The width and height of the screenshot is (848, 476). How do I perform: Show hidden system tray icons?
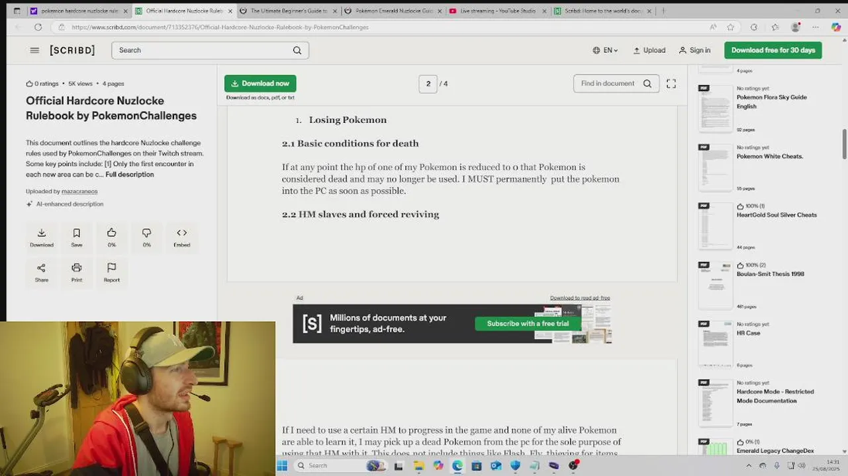tap(749, 465)
